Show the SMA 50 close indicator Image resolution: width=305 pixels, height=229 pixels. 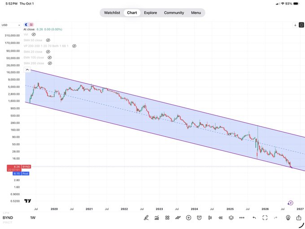(48, 40)
